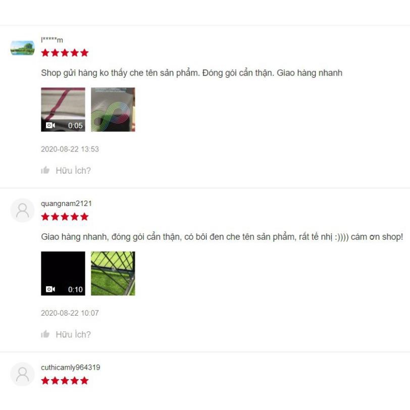Click thumbs-up icon under l*****m review
Image resolution: width=410 pixels, height=410 pixels.
[45, 170]
